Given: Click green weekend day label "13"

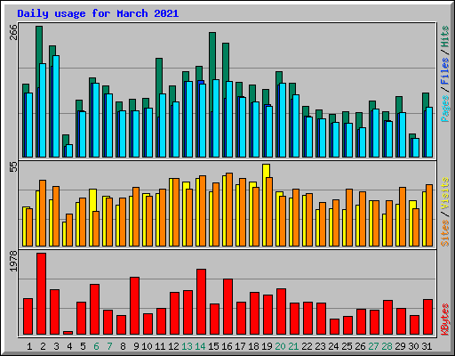Looking at the screenshot, I should pos(187,346).
